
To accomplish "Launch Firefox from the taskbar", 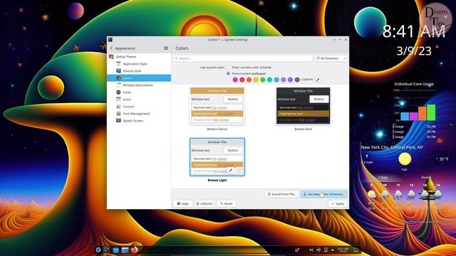I will click(x=134, y=250).
